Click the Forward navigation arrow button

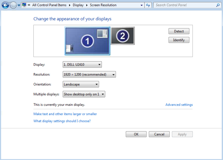(13, 5)
